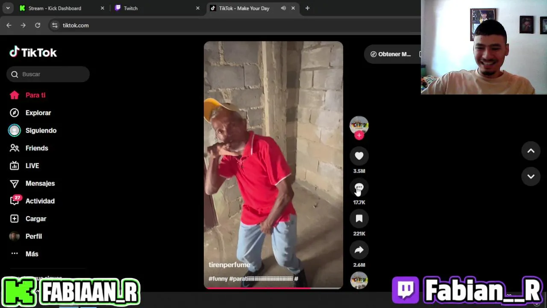Close the TikTok tab
Image resolution: width=547 pixels, height=308 pixels.
click(293, 8)
